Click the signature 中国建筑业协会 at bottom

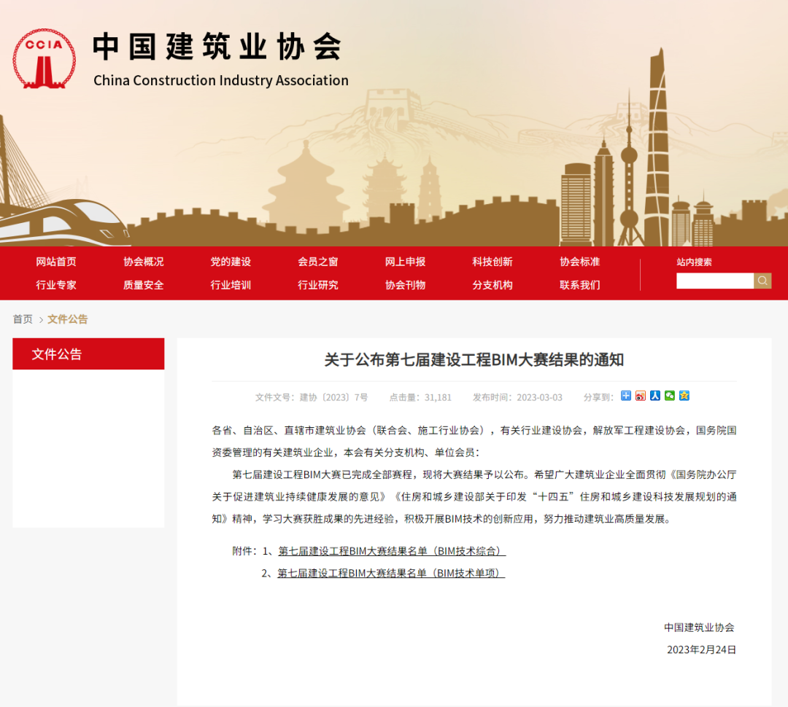[699, 627]
